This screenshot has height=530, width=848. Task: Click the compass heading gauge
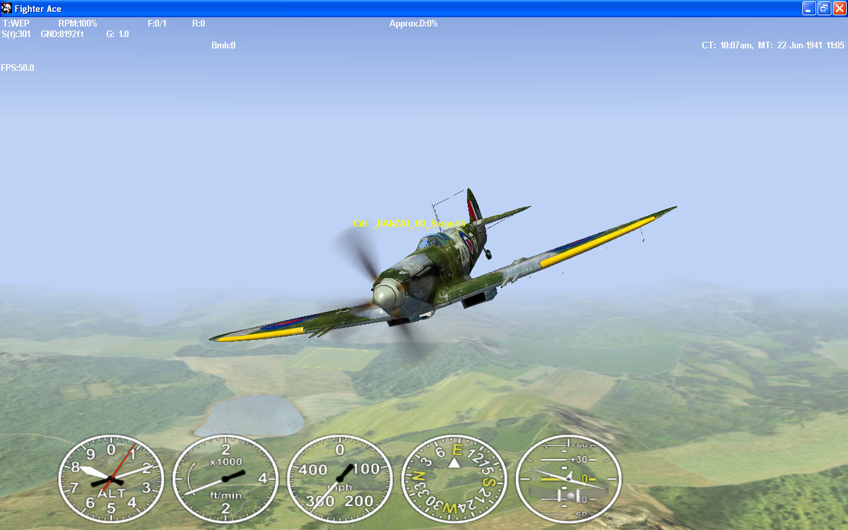click(454, 479)
